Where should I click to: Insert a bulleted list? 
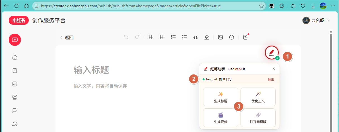coord(184,37)
